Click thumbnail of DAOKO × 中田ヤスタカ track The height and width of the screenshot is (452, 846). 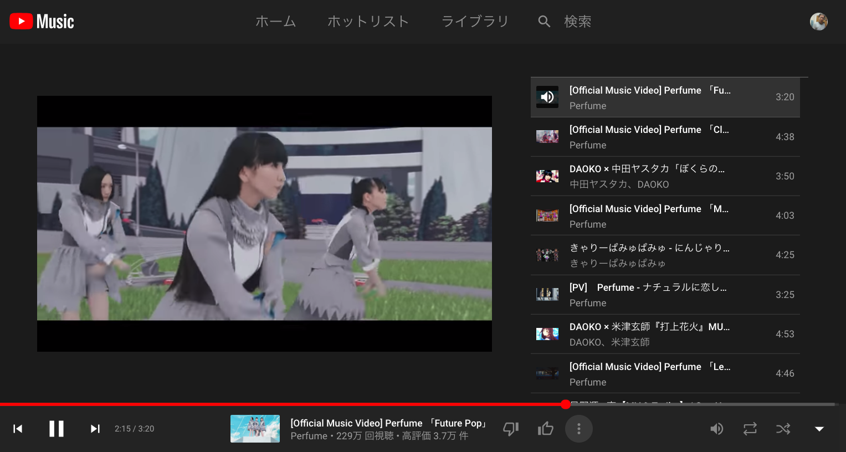547,176
